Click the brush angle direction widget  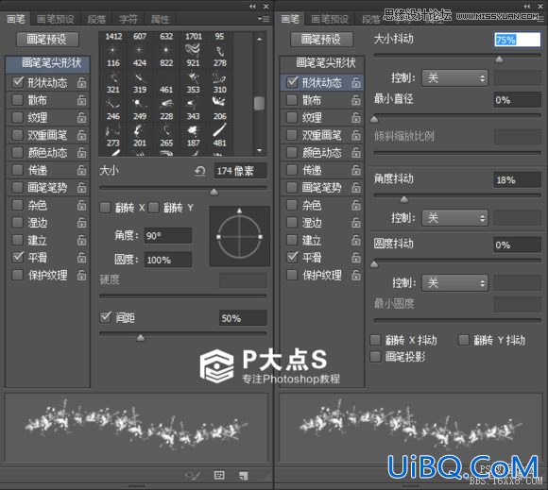[239, 236]
